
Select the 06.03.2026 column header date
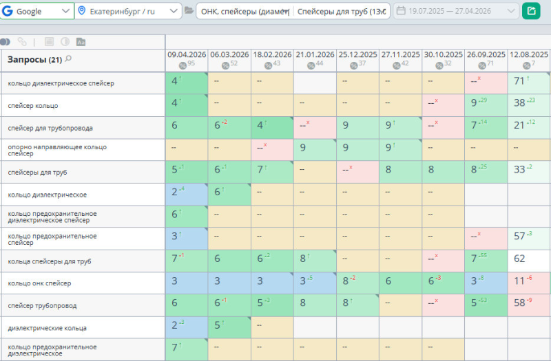(229, 55)
